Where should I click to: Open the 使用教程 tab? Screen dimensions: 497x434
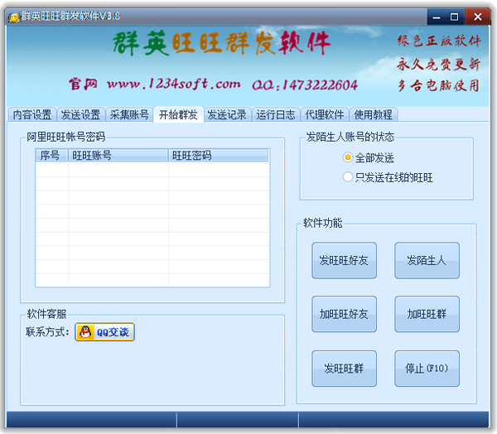[374, 115]
